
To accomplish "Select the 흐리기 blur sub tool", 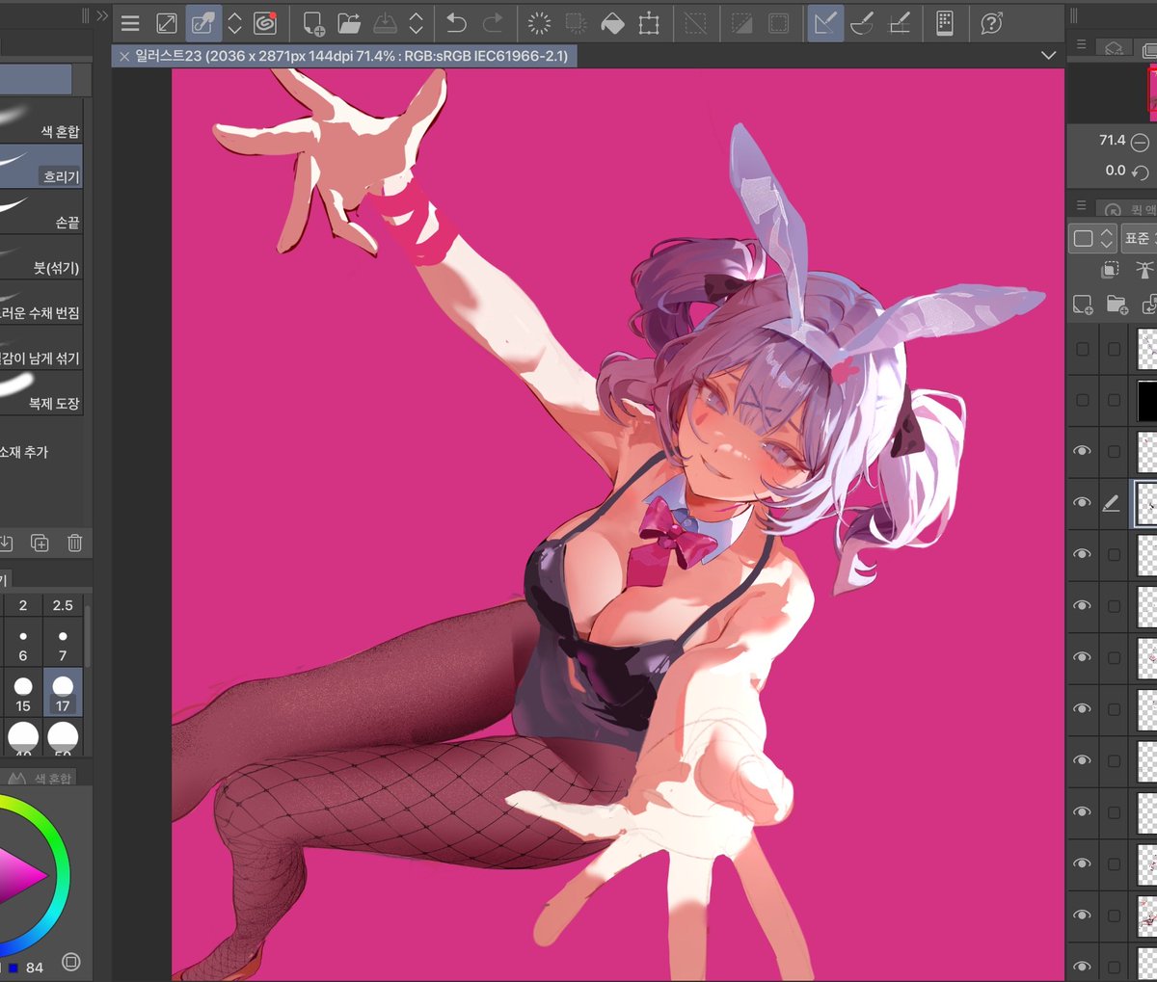I will [41, 166].
